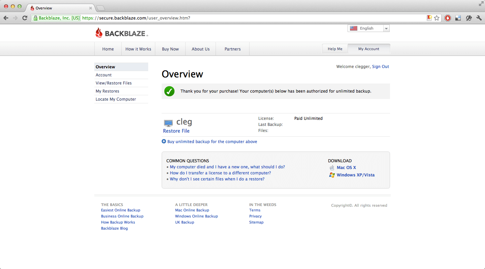The width and height of the screenshot is (485, 269).
Task: Open Locate My Computer in sidebar
Action: point(121,99)
